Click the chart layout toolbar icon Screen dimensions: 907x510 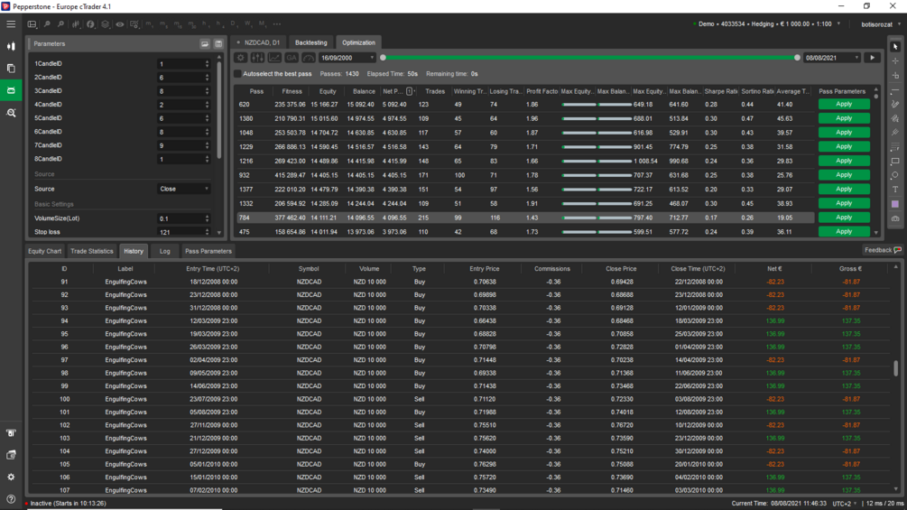pos(32,24)
